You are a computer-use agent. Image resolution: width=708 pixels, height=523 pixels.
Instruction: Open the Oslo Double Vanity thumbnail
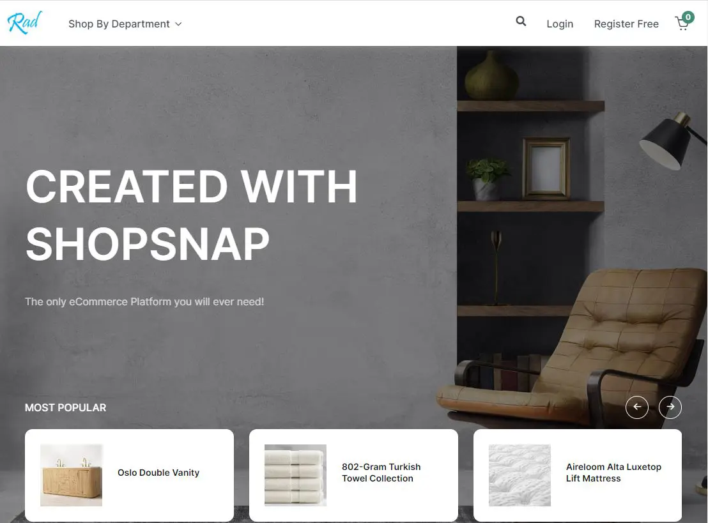click(72, 475)
